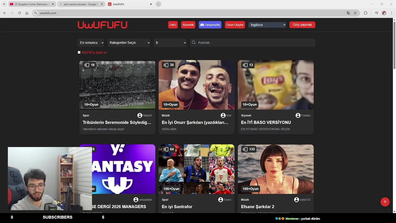Click NaneX author avatar icon
The width and height of the screenshot is (396, 223).
(140, 115)
